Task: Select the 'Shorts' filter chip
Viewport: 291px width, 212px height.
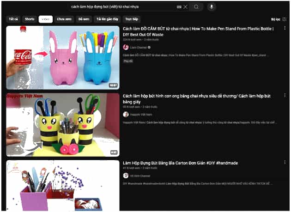Action: pos(30,19)
